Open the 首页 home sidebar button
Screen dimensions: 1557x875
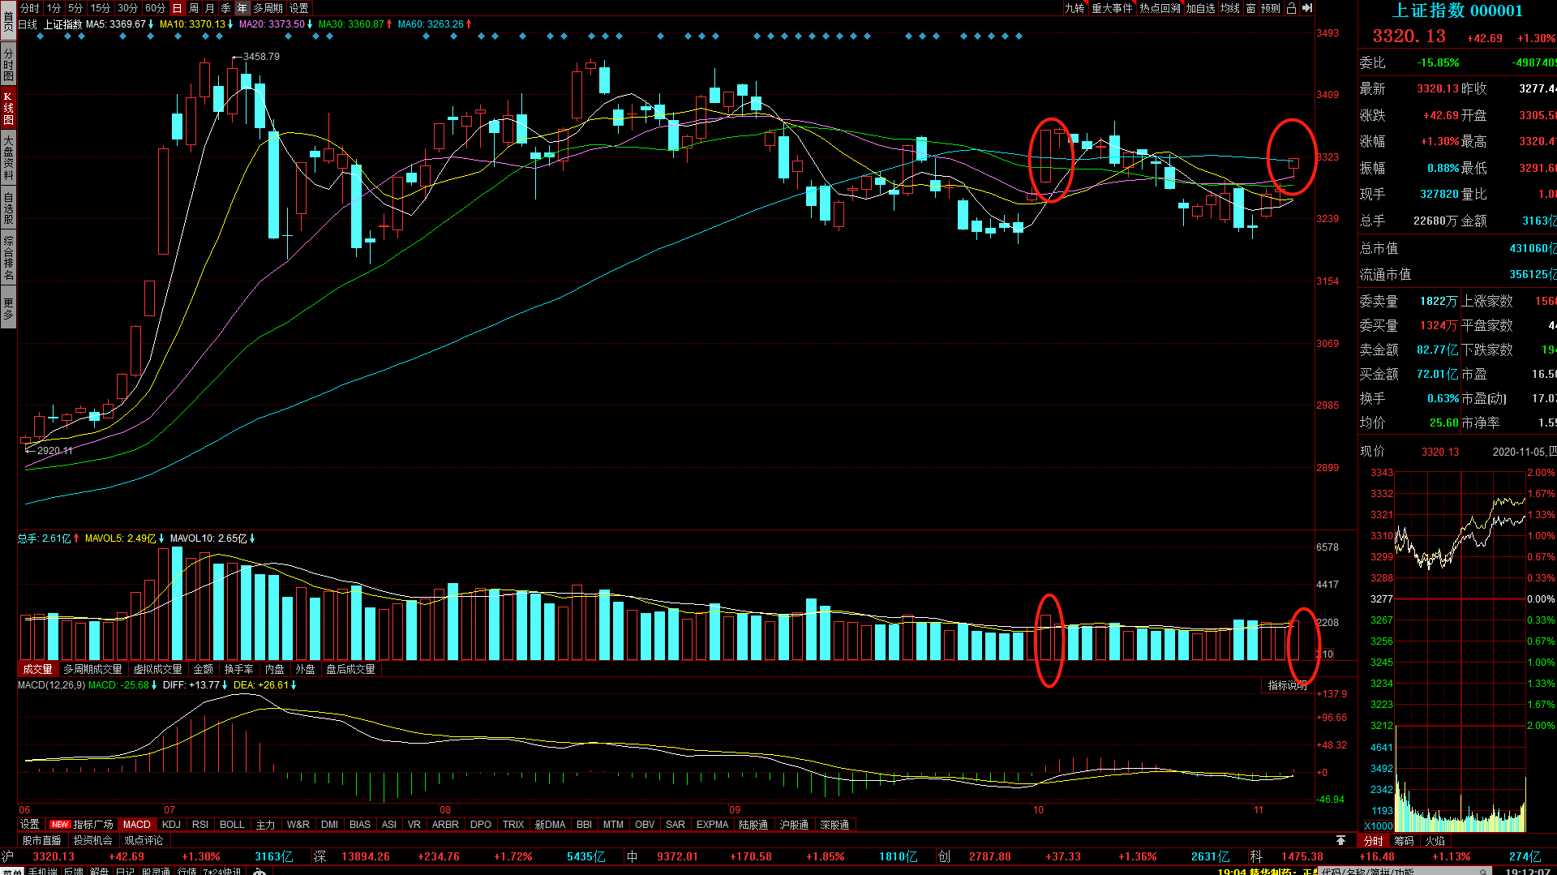8,19
